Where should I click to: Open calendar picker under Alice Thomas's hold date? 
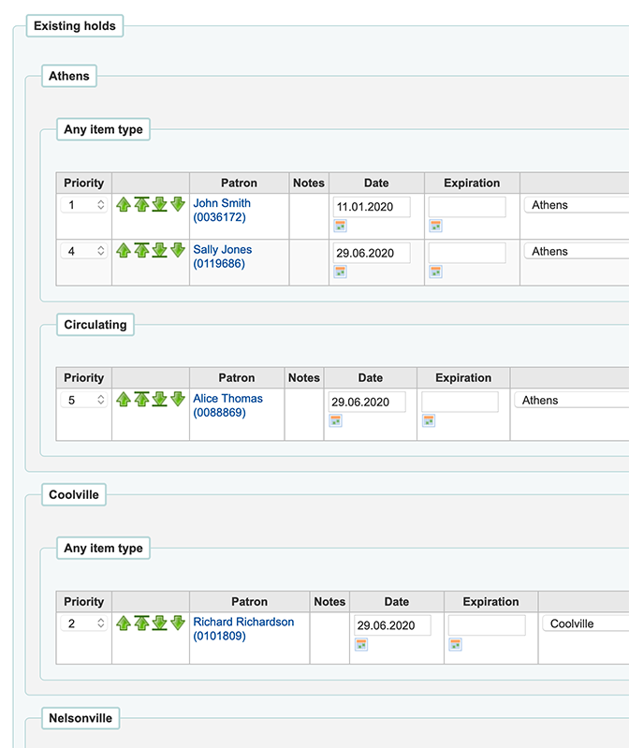tap(335, 420)
